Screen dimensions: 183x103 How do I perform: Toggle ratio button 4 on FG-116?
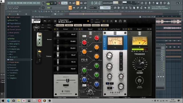(x=121, y=55)
